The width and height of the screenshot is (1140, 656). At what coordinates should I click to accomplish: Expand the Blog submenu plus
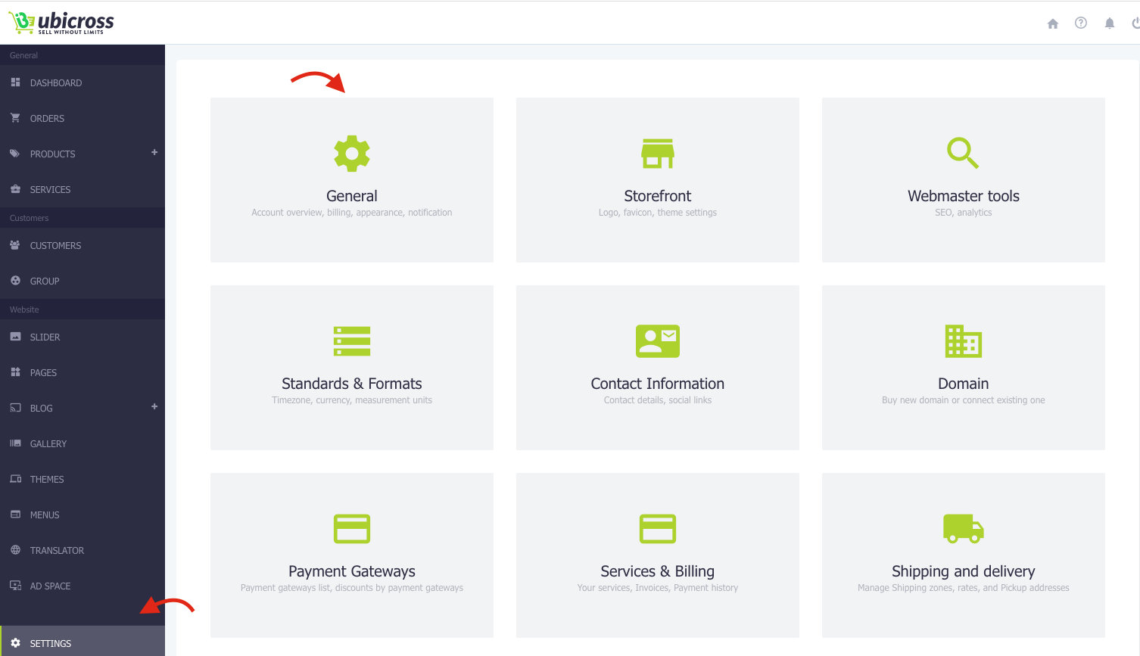154,406
